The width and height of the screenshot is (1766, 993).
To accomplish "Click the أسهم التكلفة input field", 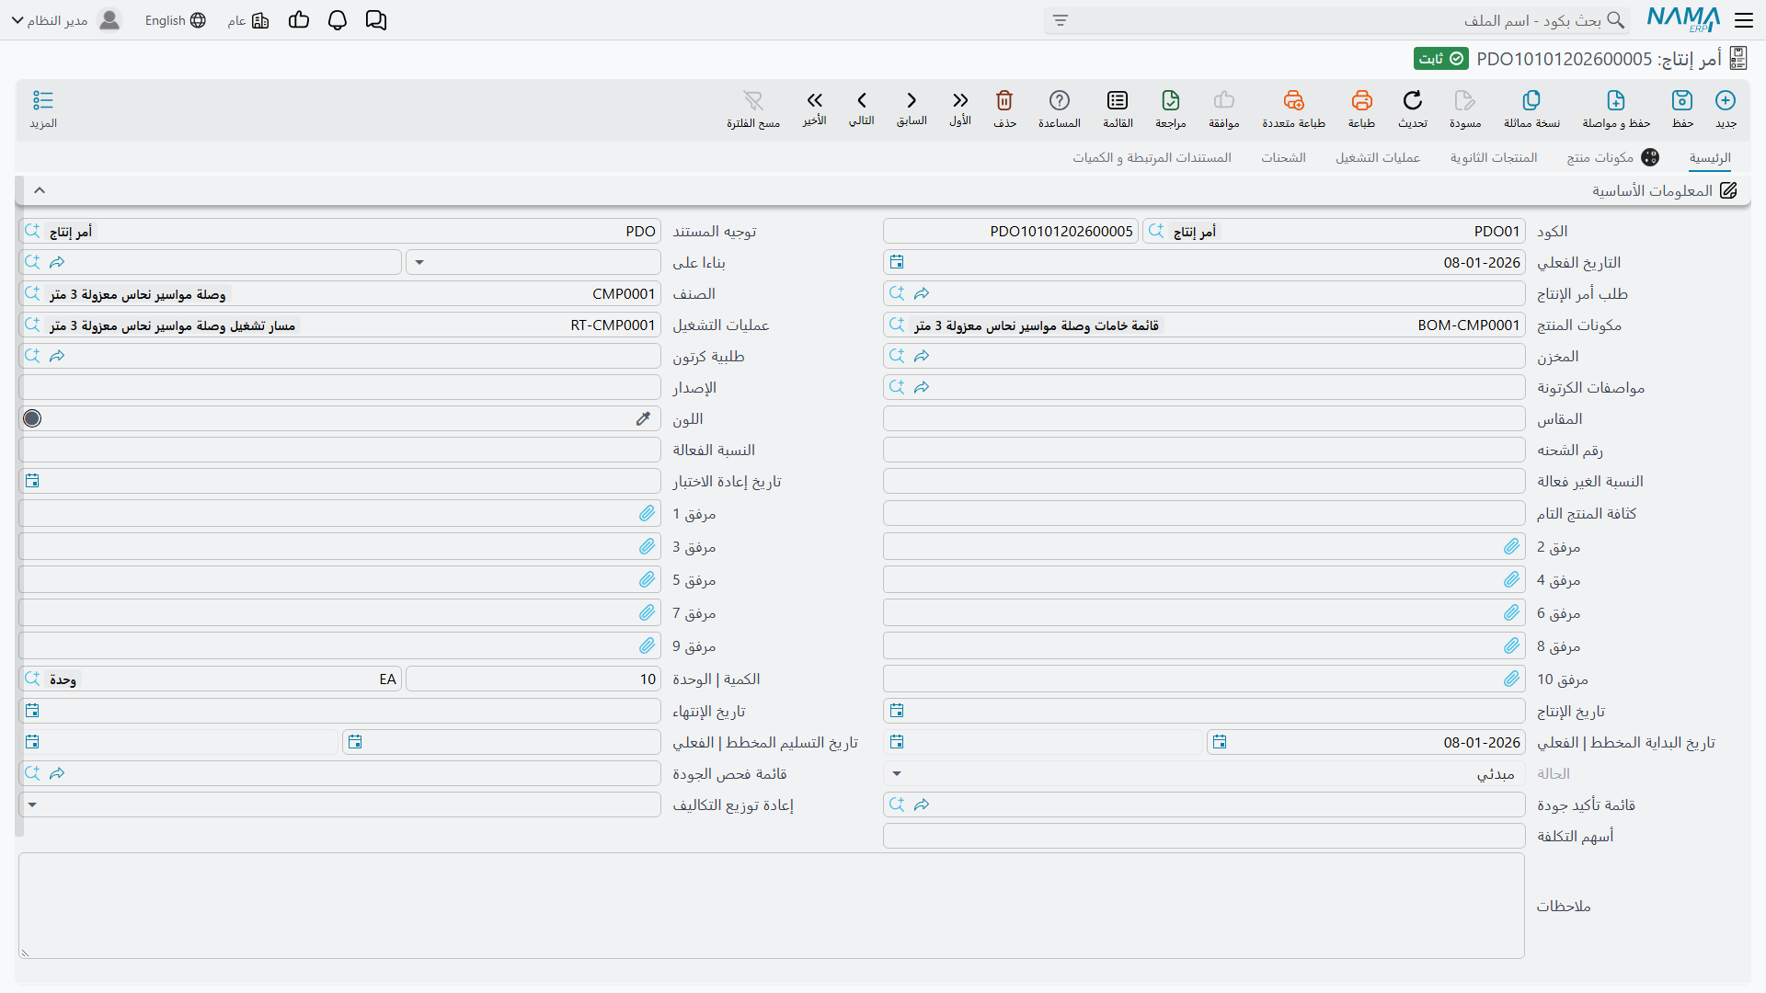I will (x=1204, y=837).
